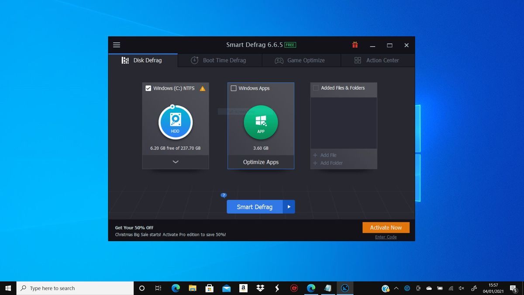
Task: Click the muted volume speaker icon
Action: (462, 288)
